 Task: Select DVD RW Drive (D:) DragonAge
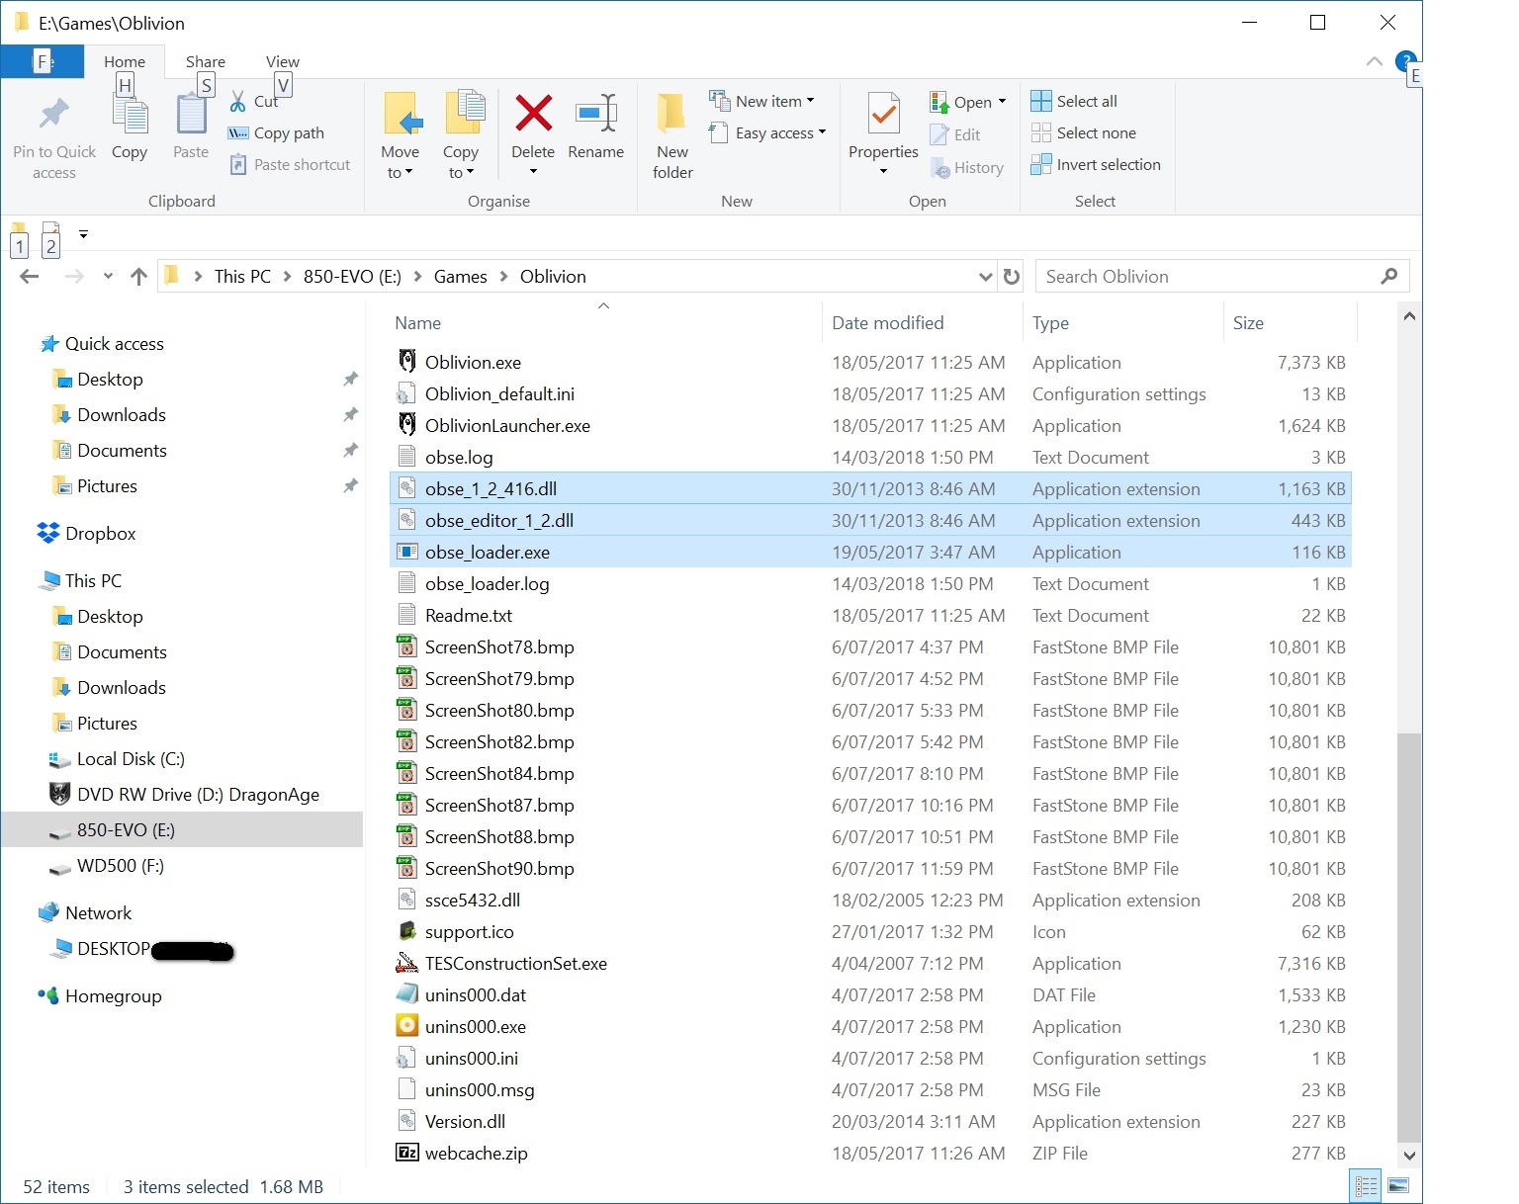[x=198, y=794]
